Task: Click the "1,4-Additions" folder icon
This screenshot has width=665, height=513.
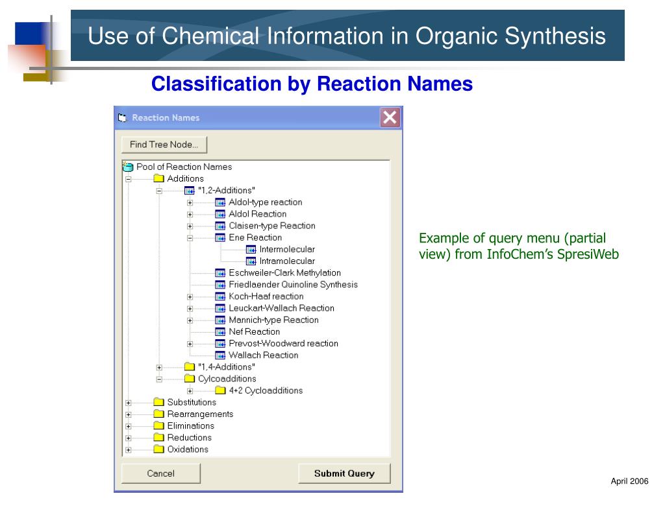Action: (x=190, y=366)
